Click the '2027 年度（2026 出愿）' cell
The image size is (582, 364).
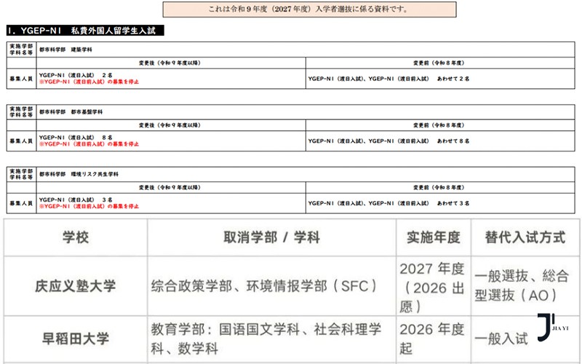click(432, 287)
